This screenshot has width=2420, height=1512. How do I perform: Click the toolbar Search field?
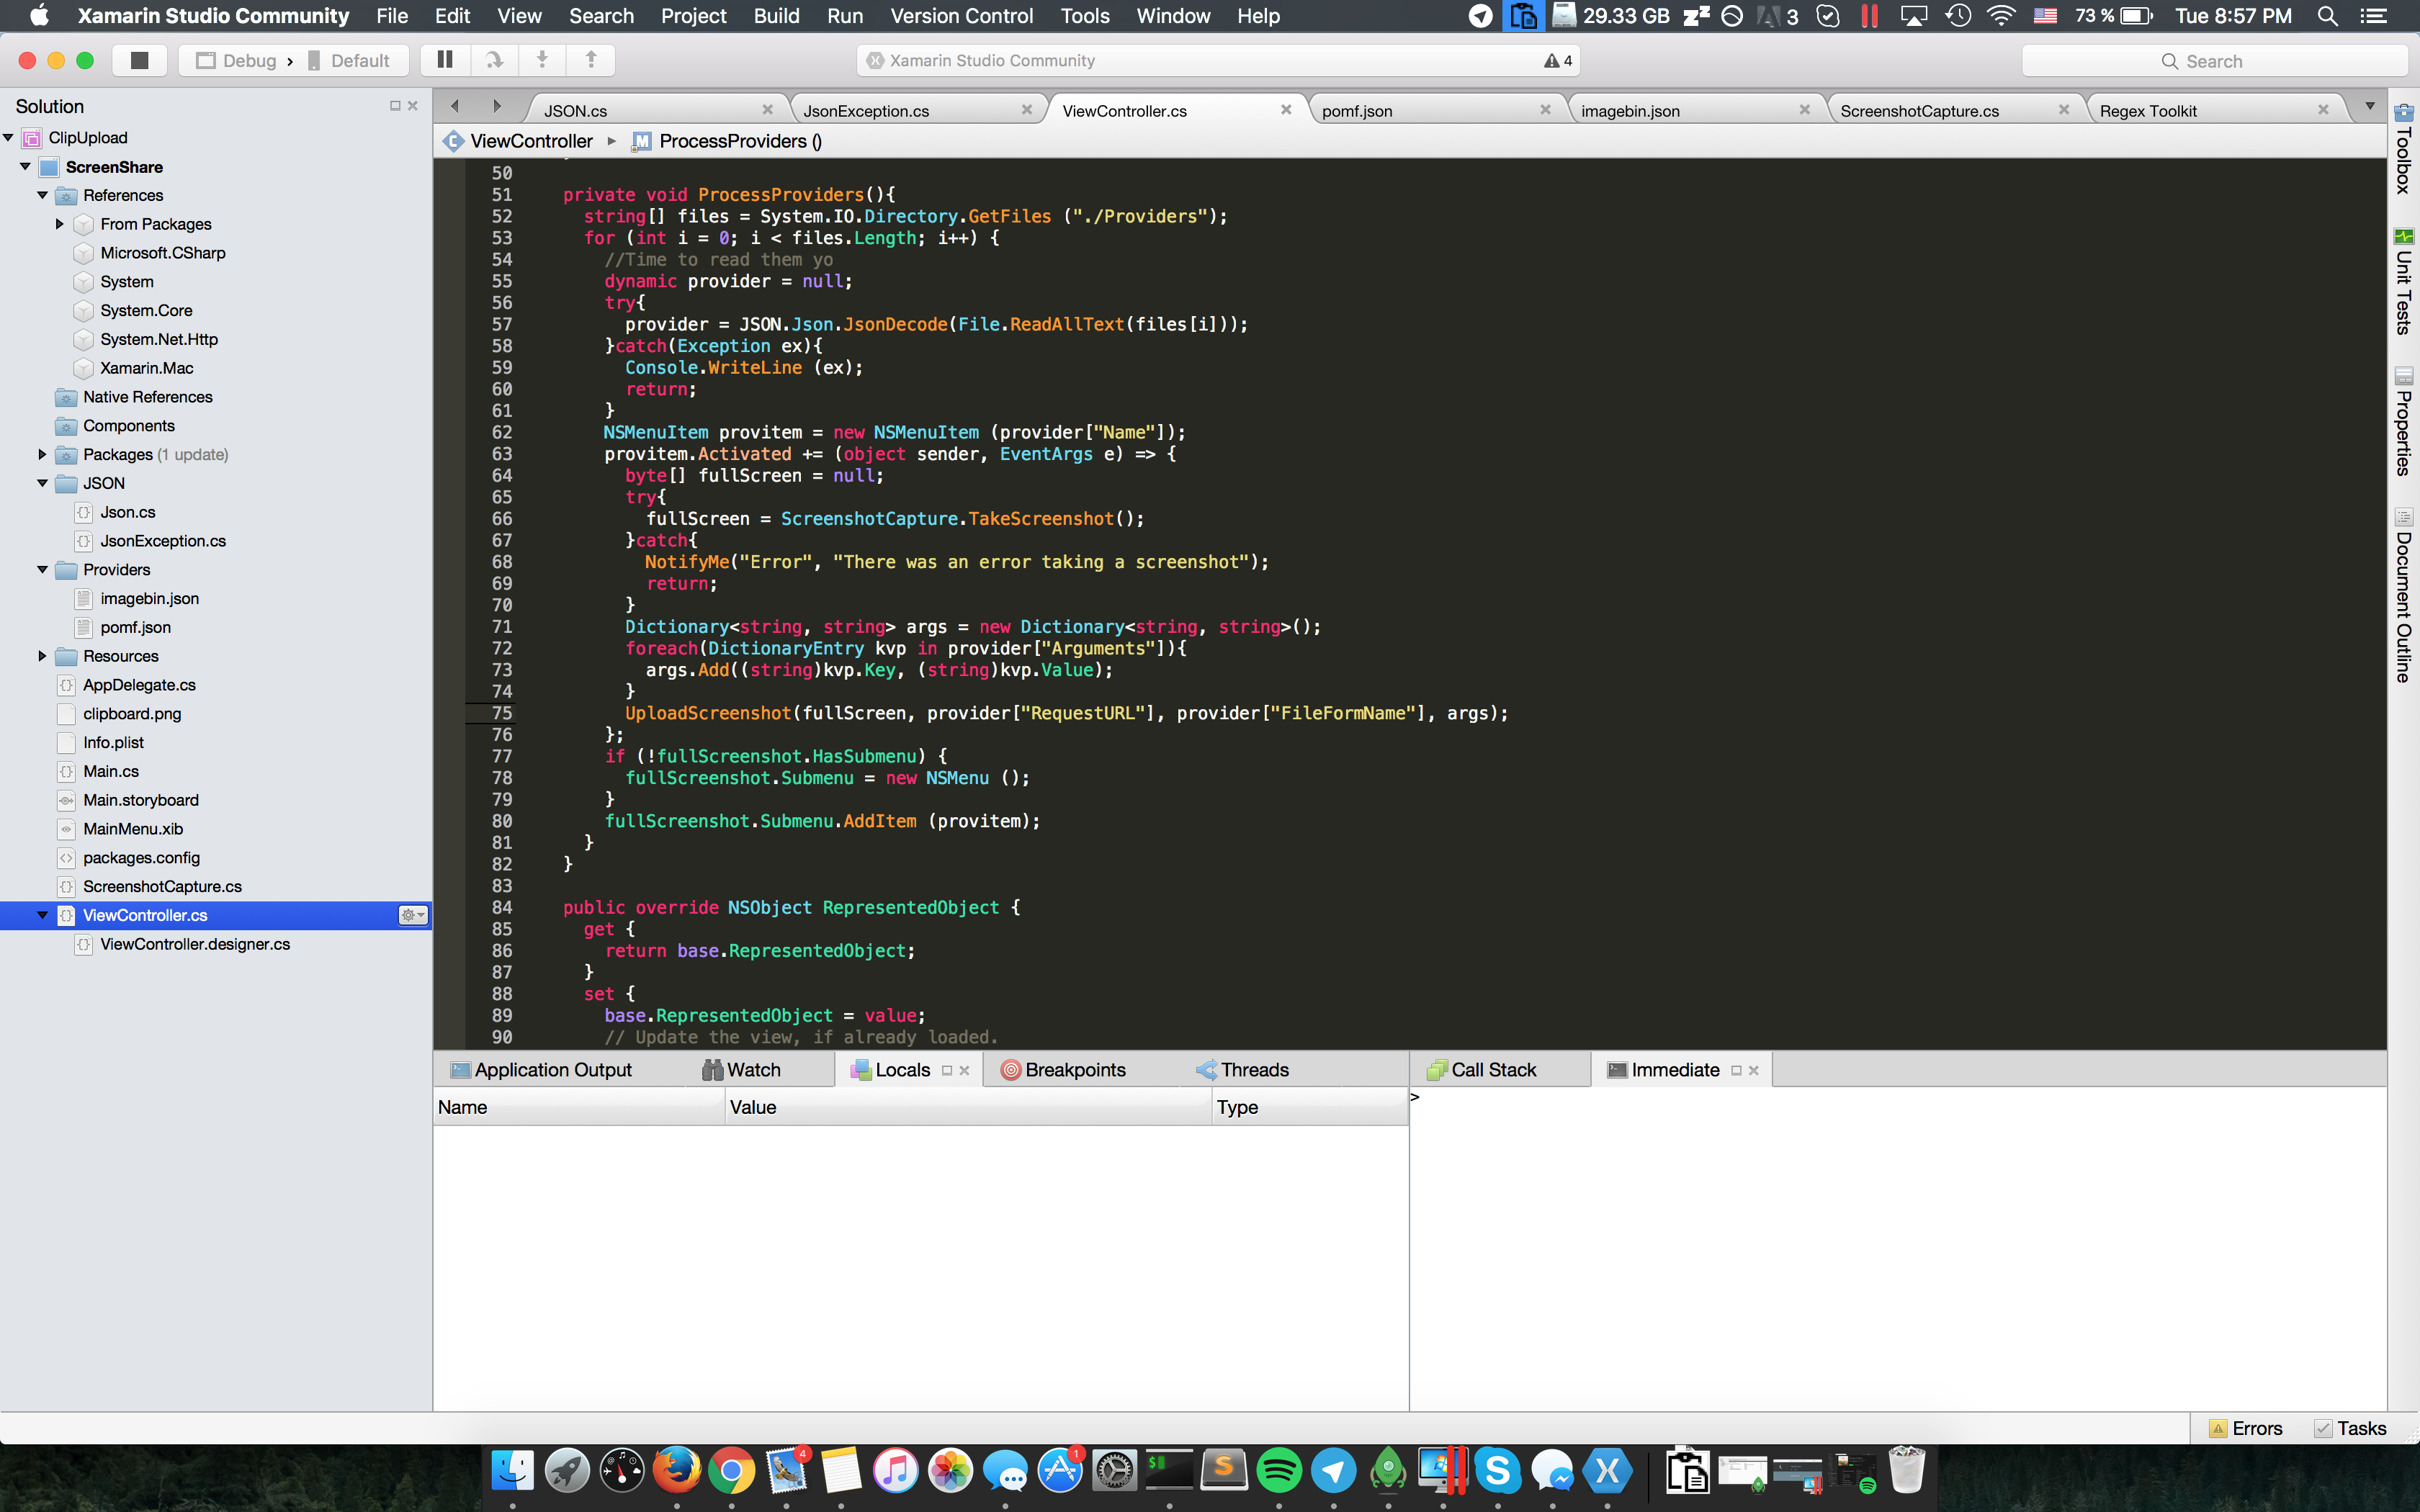point(2214,61)
